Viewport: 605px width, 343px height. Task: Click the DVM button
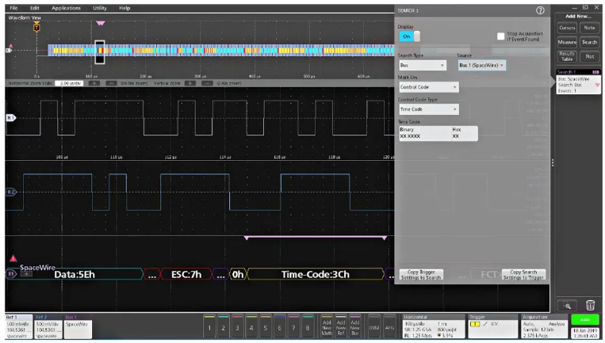[374, 326]
